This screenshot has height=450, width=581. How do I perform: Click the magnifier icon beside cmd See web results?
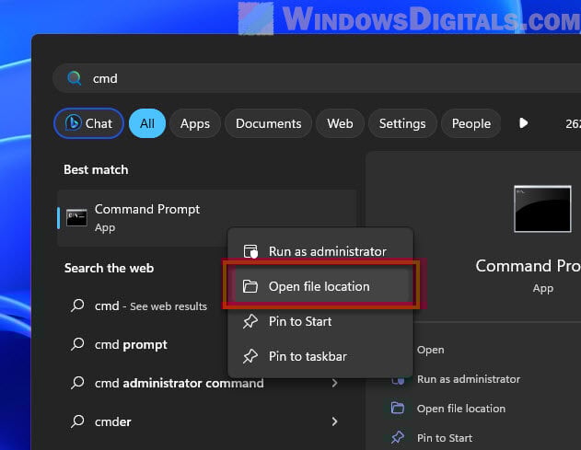click(x=77, y=306)
